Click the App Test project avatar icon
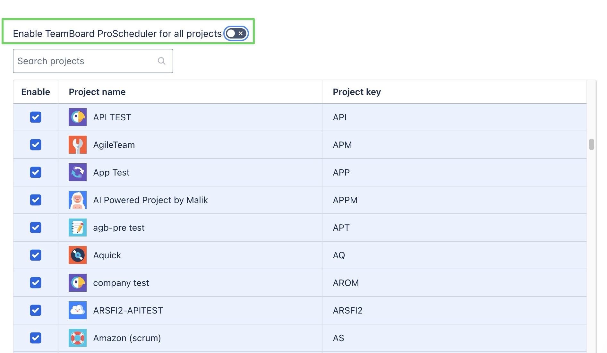The height and width of the screenshot is (353, 607). [x=78, y=172]
